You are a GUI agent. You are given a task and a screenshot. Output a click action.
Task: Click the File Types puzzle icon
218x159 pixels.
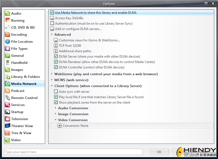pyautogui.click(x=8, y=48)
